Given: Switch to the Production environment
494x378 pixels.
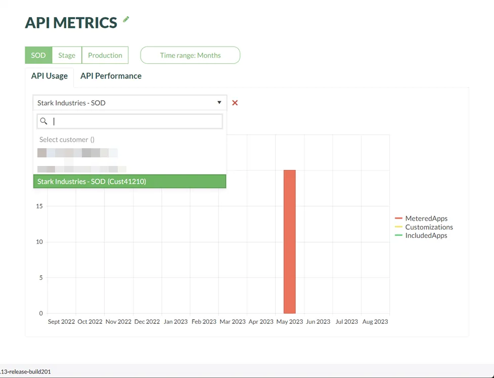Looking at the screenshot, I should coord(105,55).
